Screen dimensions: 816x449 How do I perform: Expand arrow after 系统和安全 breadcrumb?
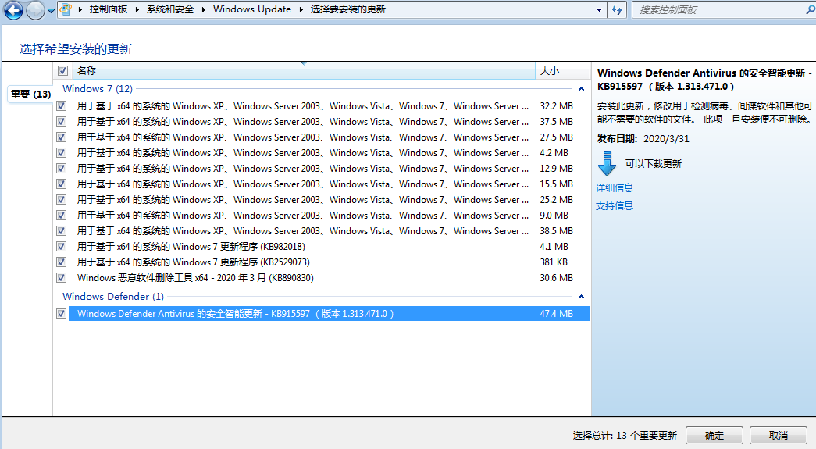tap(203, 10)
